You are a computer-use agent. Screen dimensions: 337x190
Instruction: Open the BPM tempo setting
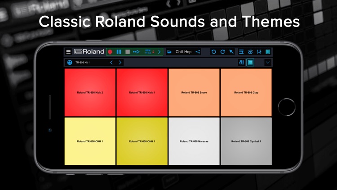coord(148,52)
